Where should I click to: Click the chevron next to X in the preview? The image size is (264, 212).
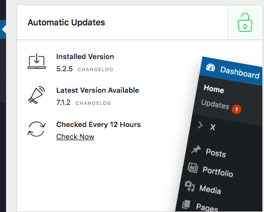coord(200,125)
